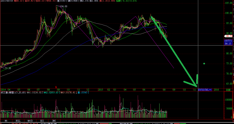The width and height of the screenshot is (234, 124).
Task: Click the 50000 volume axis label
Action: coord(229,109)
